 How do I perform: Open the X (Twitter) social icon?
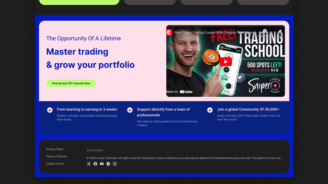click(x=89, y=164)
